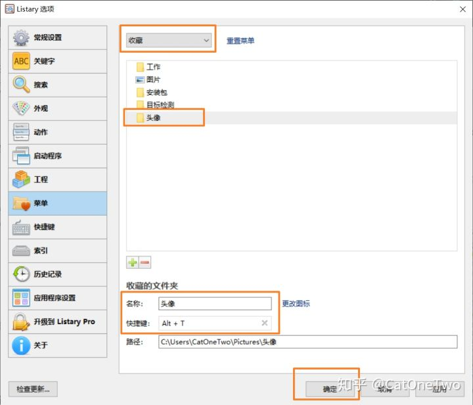
Task: Close the Listary 选项 window
Action: click(462, 9)
